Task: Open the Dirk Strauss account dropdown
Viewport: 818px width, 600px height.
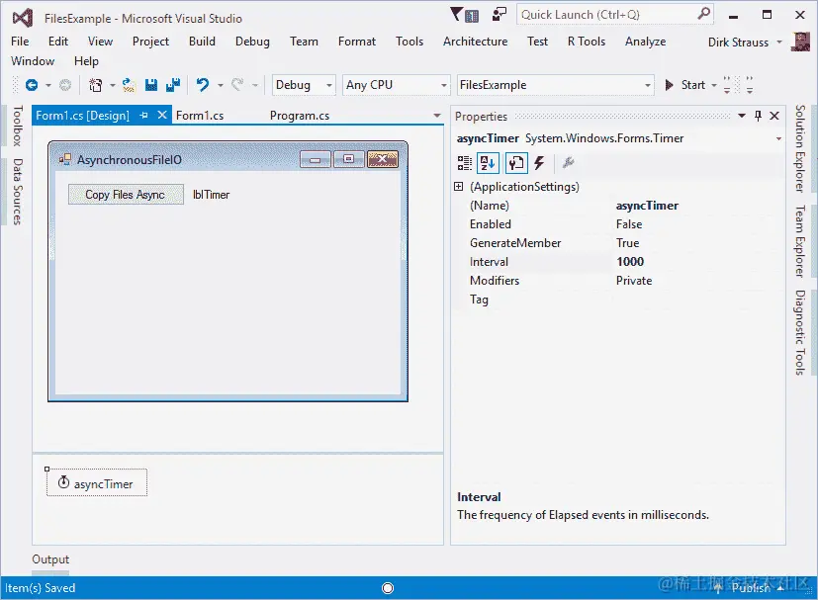Action: [779, 42]
